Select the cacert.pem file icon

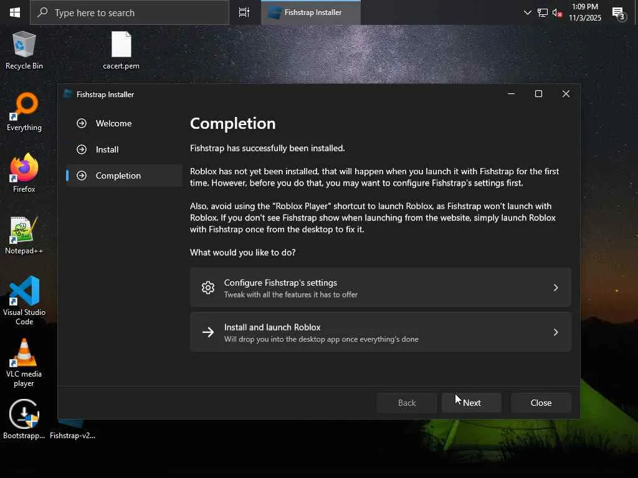[x=121, y=50]
